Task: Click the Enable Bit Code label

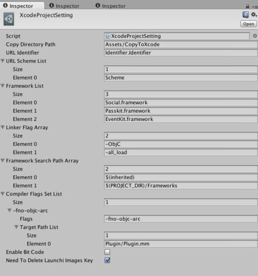Action: pyautogui.click(x=25, y=252)
